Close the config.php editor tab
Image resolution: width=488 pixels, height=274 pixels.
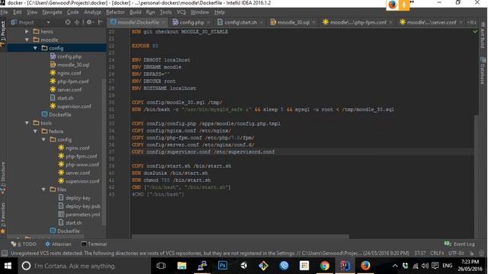[208, 22]
